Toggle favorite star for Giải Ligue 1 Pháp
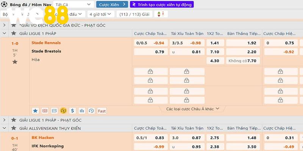 [x=14, y=34]
